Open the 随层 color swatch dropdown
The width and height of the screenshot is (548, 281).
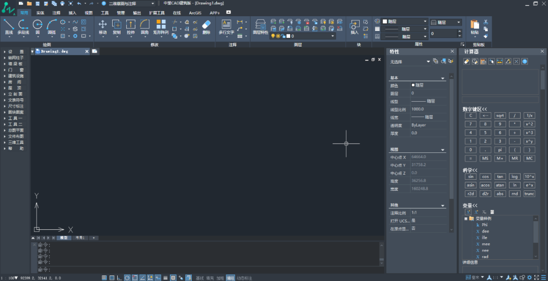[404, 22]
